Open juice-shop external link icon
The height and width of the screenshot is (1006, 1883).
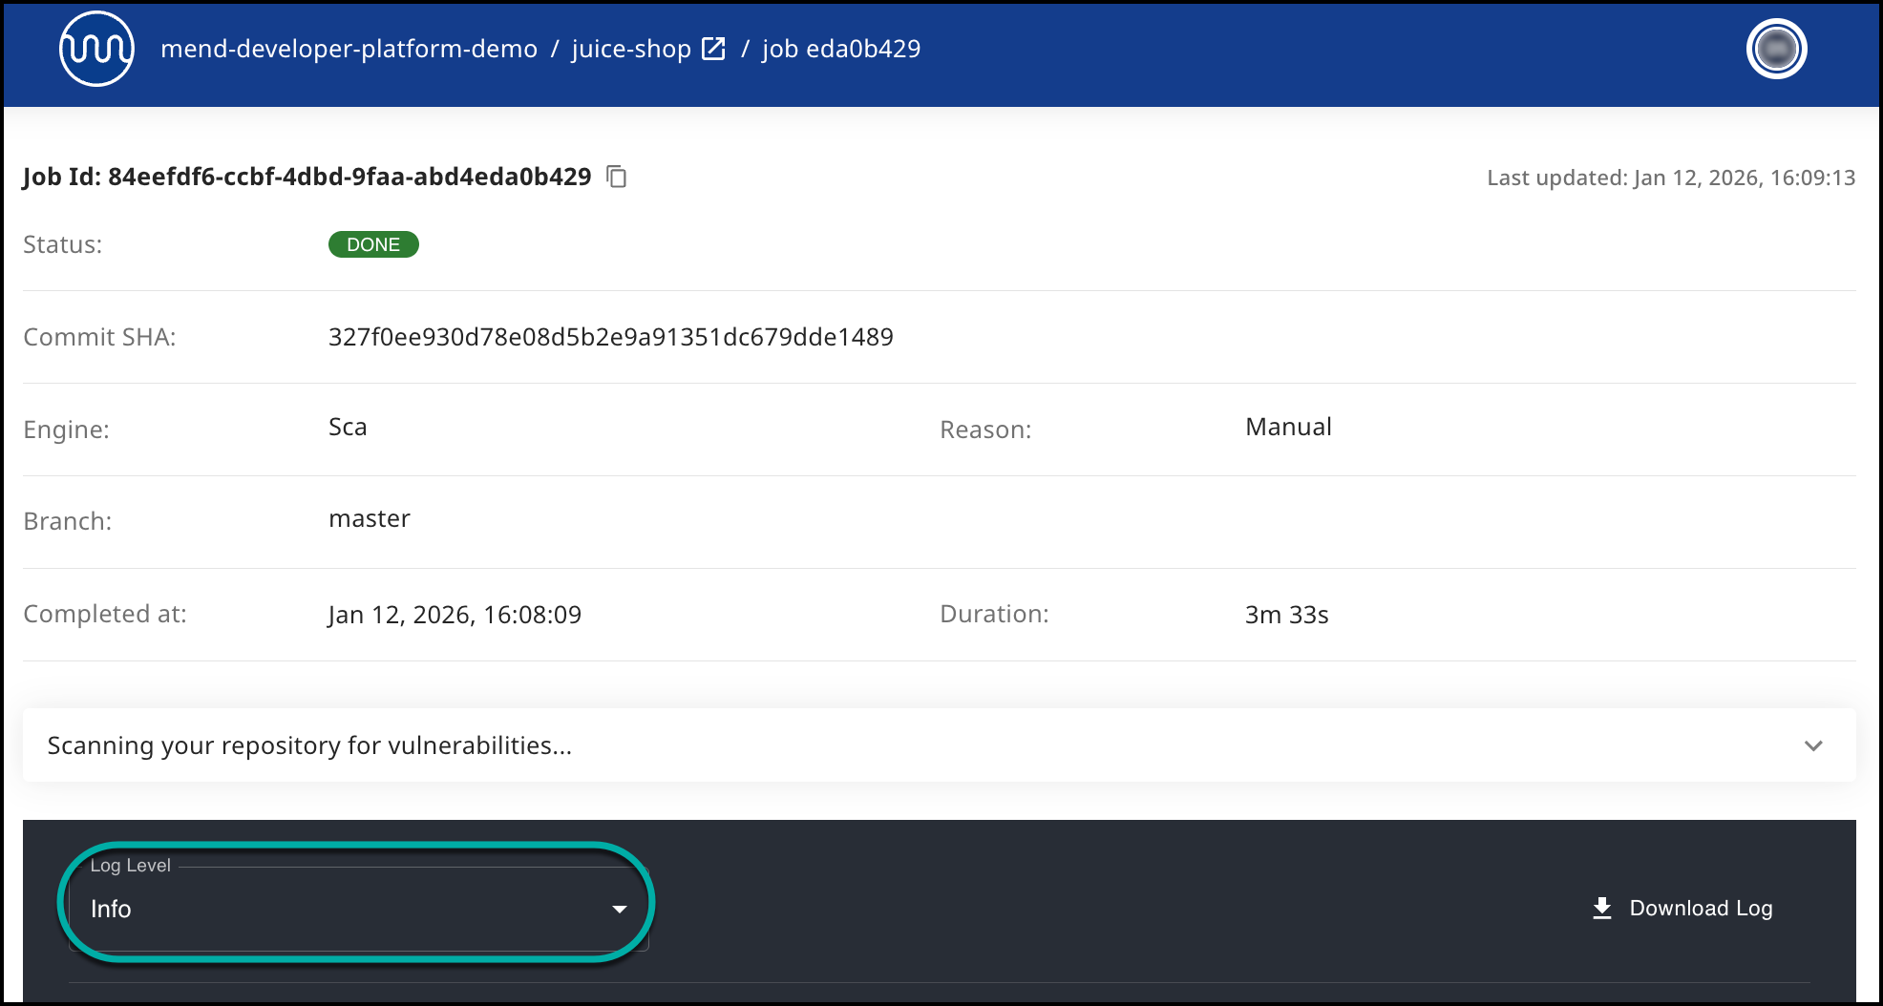click(x=713, y=49)
